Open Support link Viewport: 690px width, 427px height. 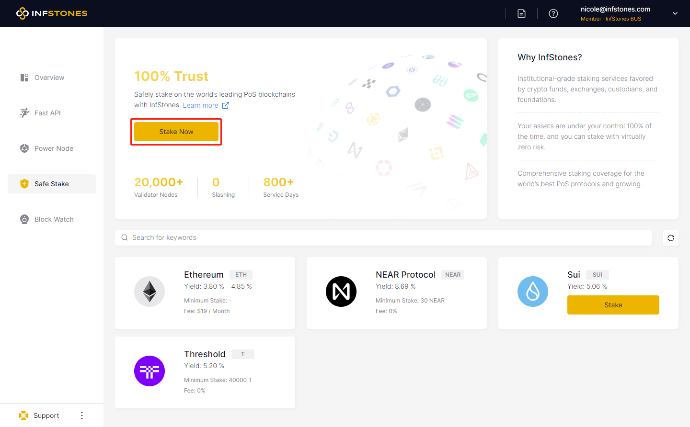pos(46,416)
